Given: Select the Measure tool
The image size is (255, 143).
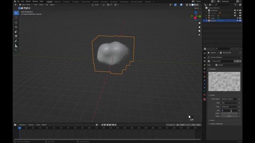Looking at the screenshot, I should (x=16, y=46).
